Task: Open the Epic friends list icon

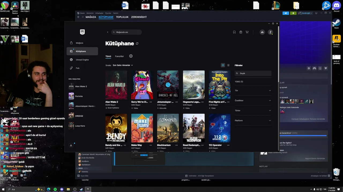Action: click(262, 32)
